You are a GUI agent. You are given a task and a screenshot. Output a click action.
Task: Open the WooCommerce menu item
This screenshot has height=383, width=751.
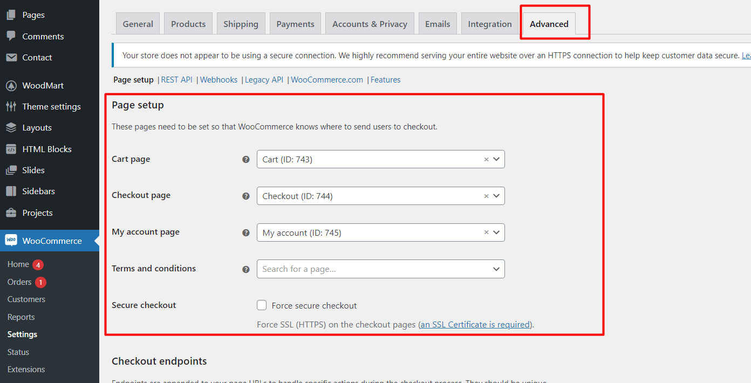[50, 241]
